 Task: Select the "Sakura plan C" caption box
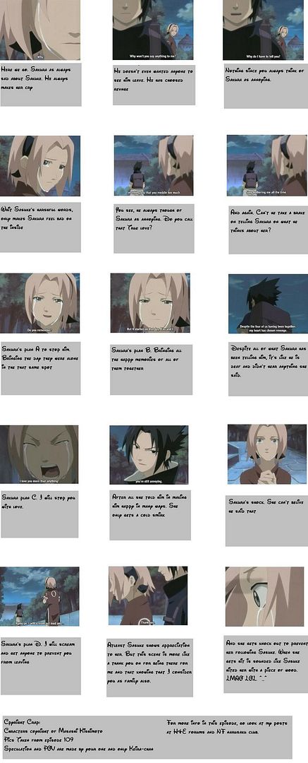click(39, 514)
